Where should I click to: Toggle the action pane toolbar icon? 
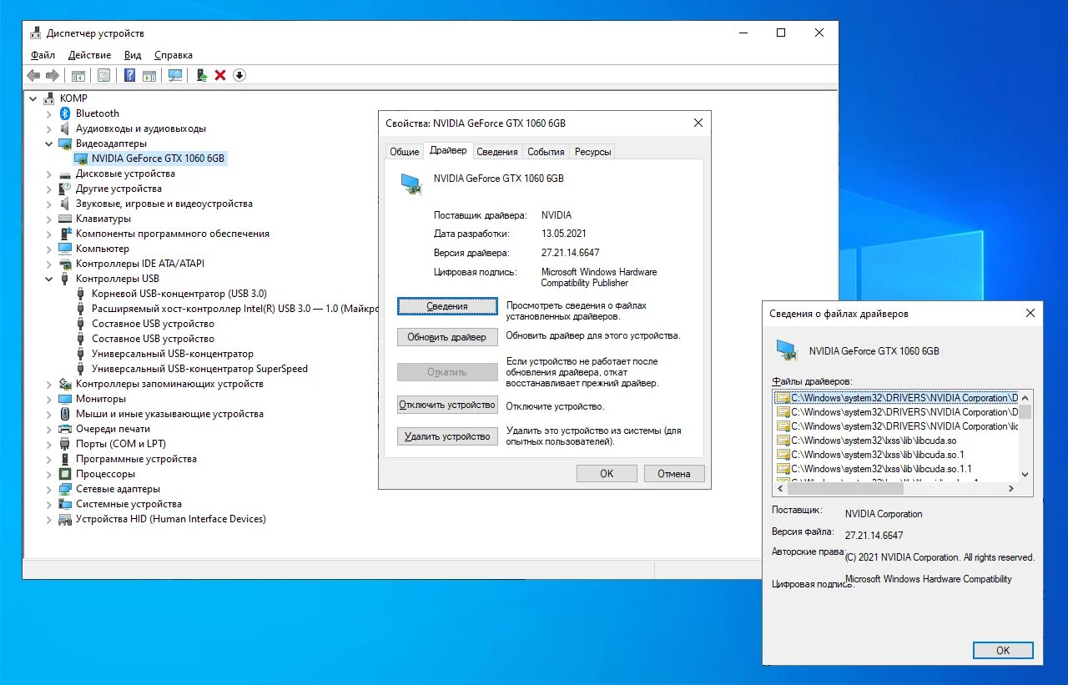[149, 75]
